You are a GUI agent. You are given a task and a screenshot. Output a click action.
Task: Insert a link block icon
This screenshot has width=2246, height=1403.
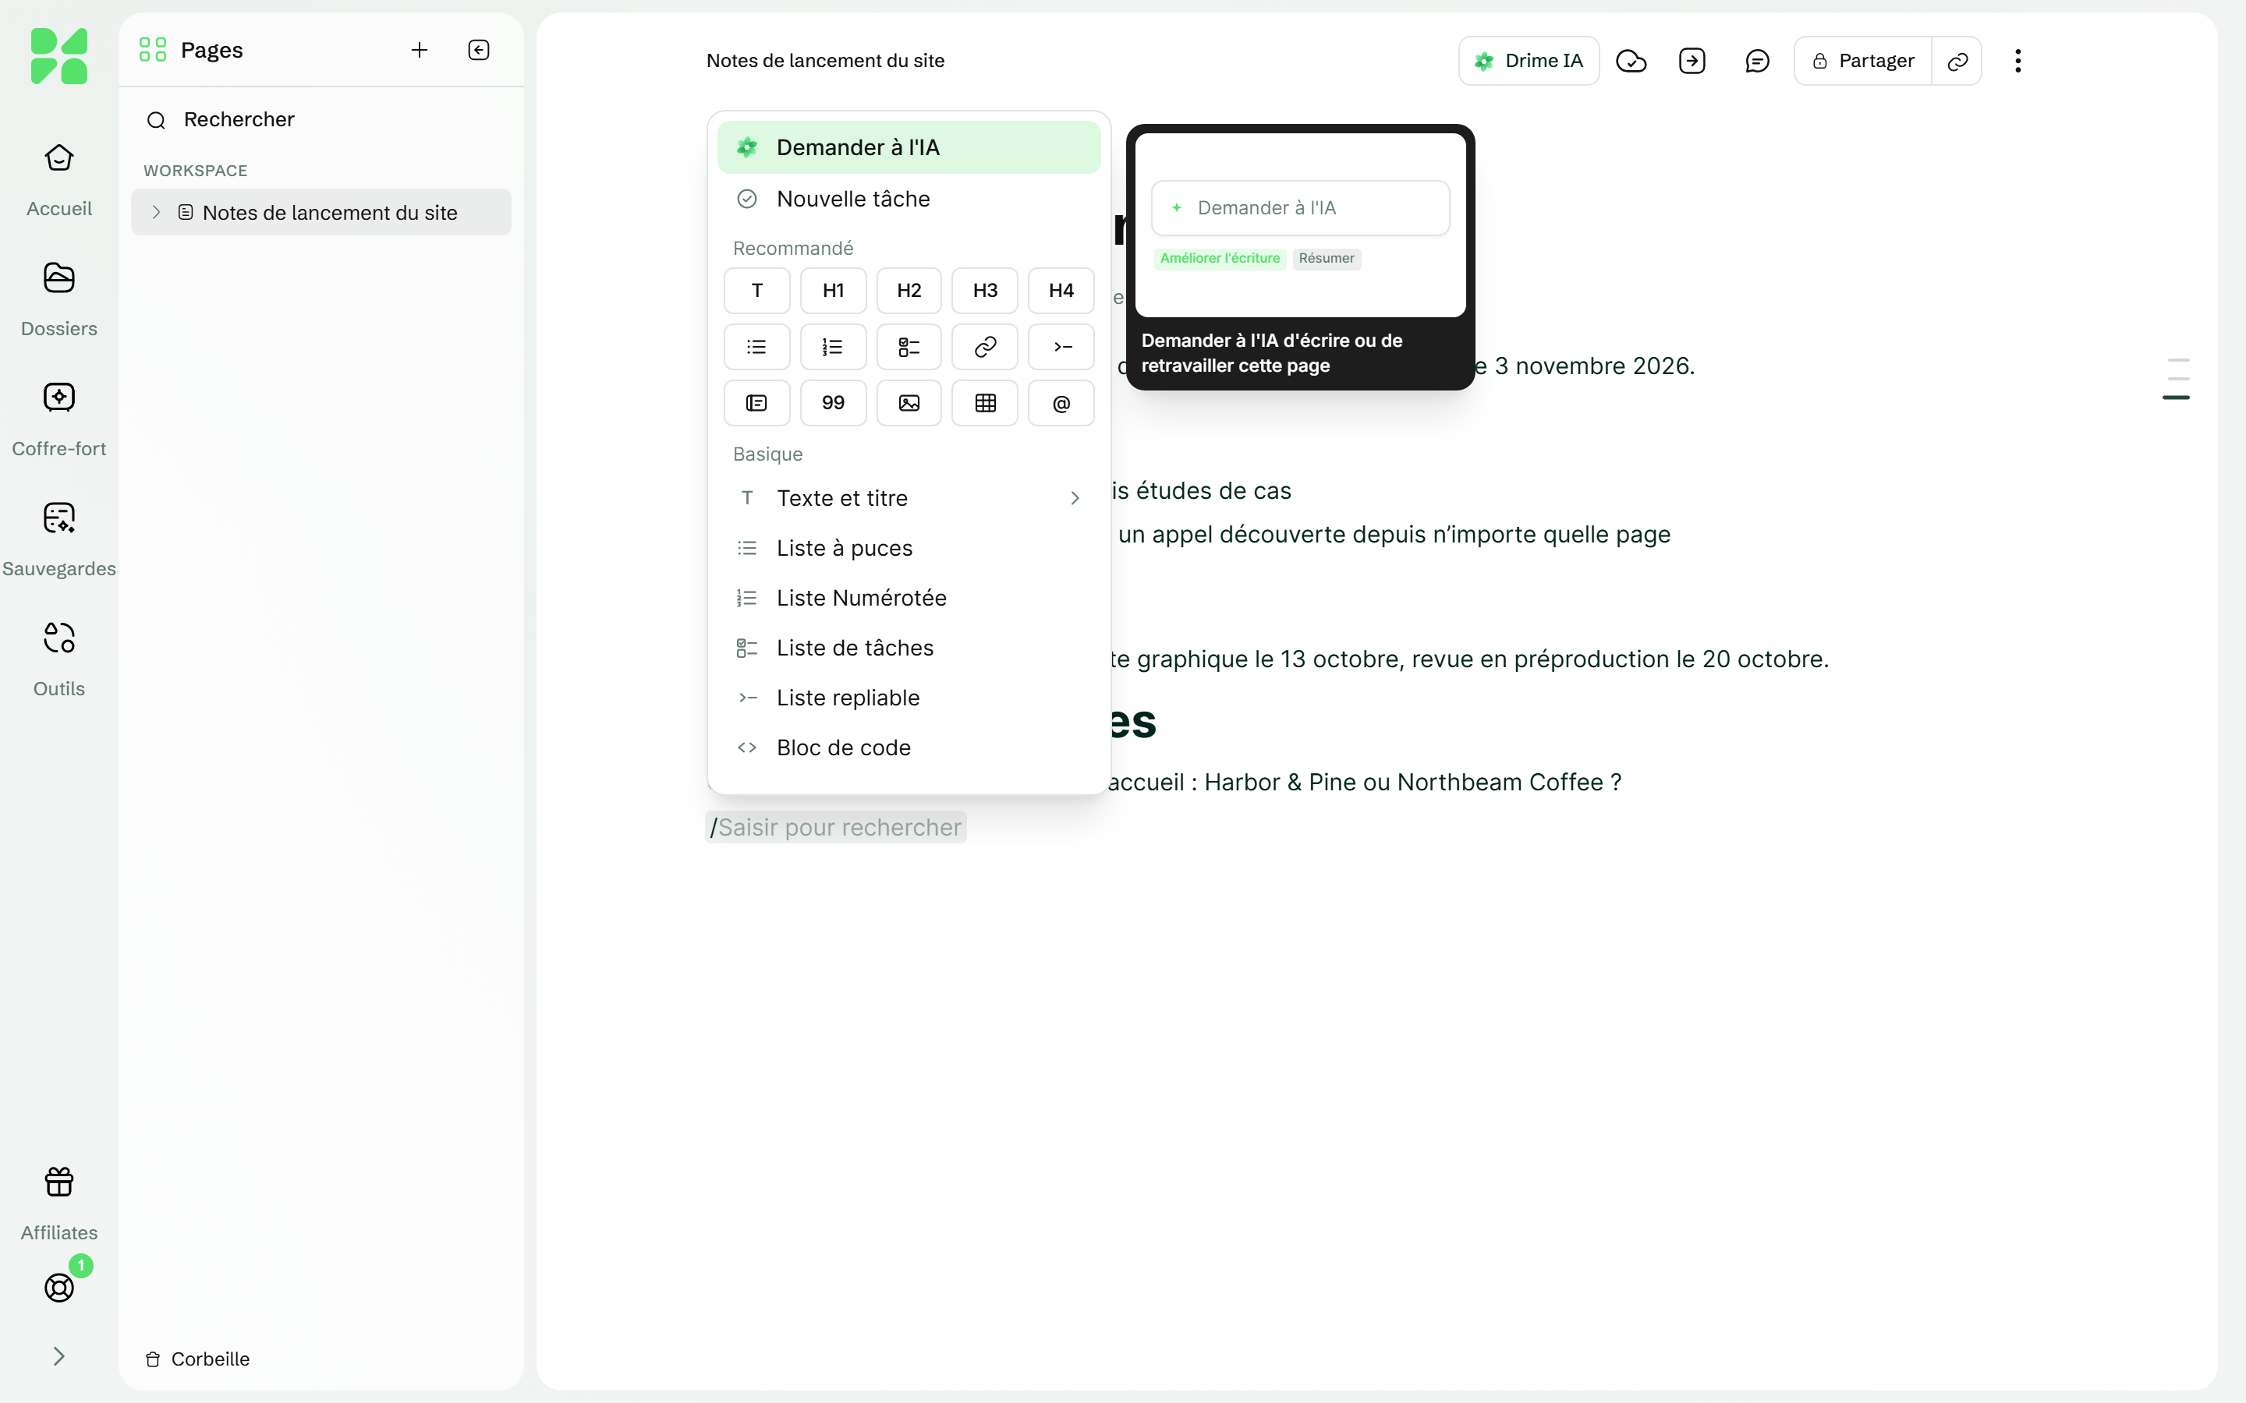point(985,347)
